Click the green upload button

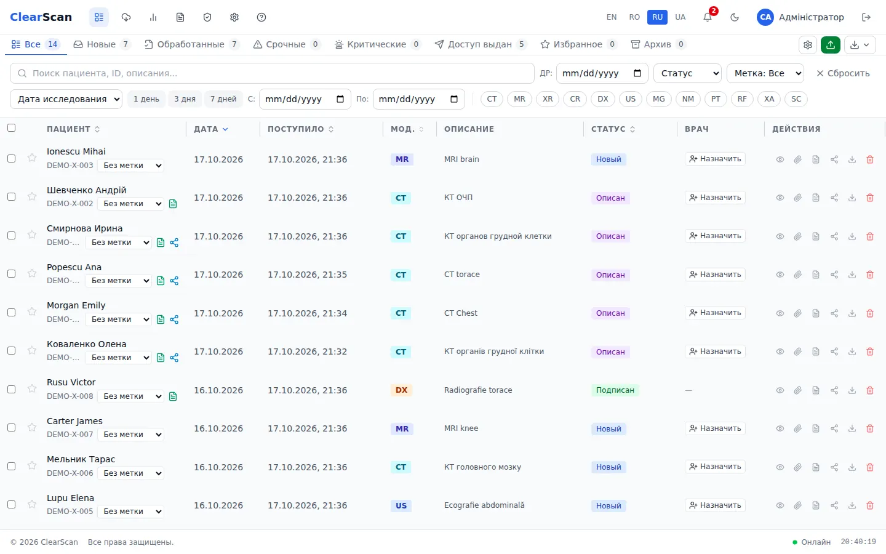tap(831, 44)
